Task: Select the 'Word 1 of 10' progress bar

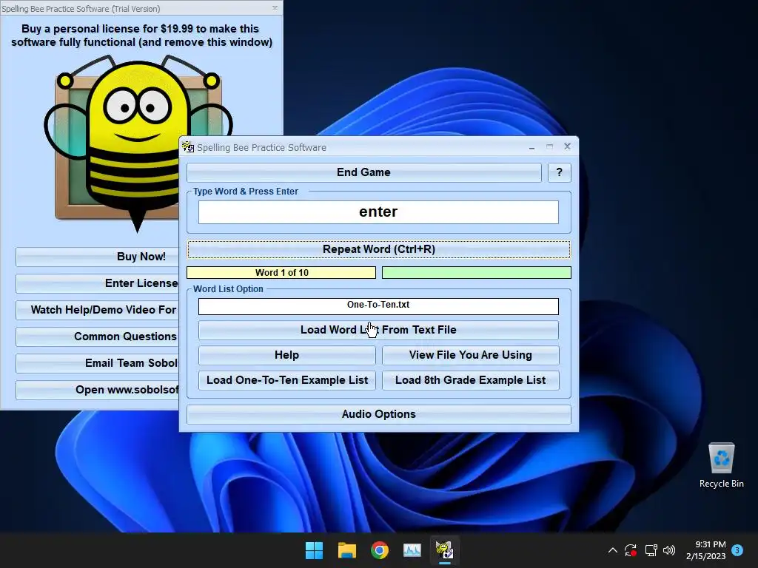Action: 281,272
